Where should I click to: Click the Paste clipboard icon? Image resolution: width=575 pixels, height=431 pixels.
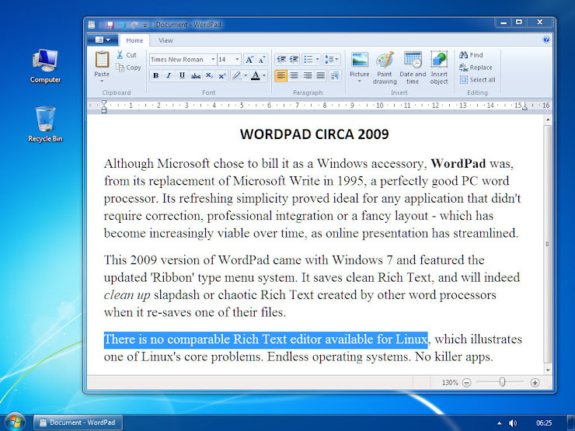(102, 59)
